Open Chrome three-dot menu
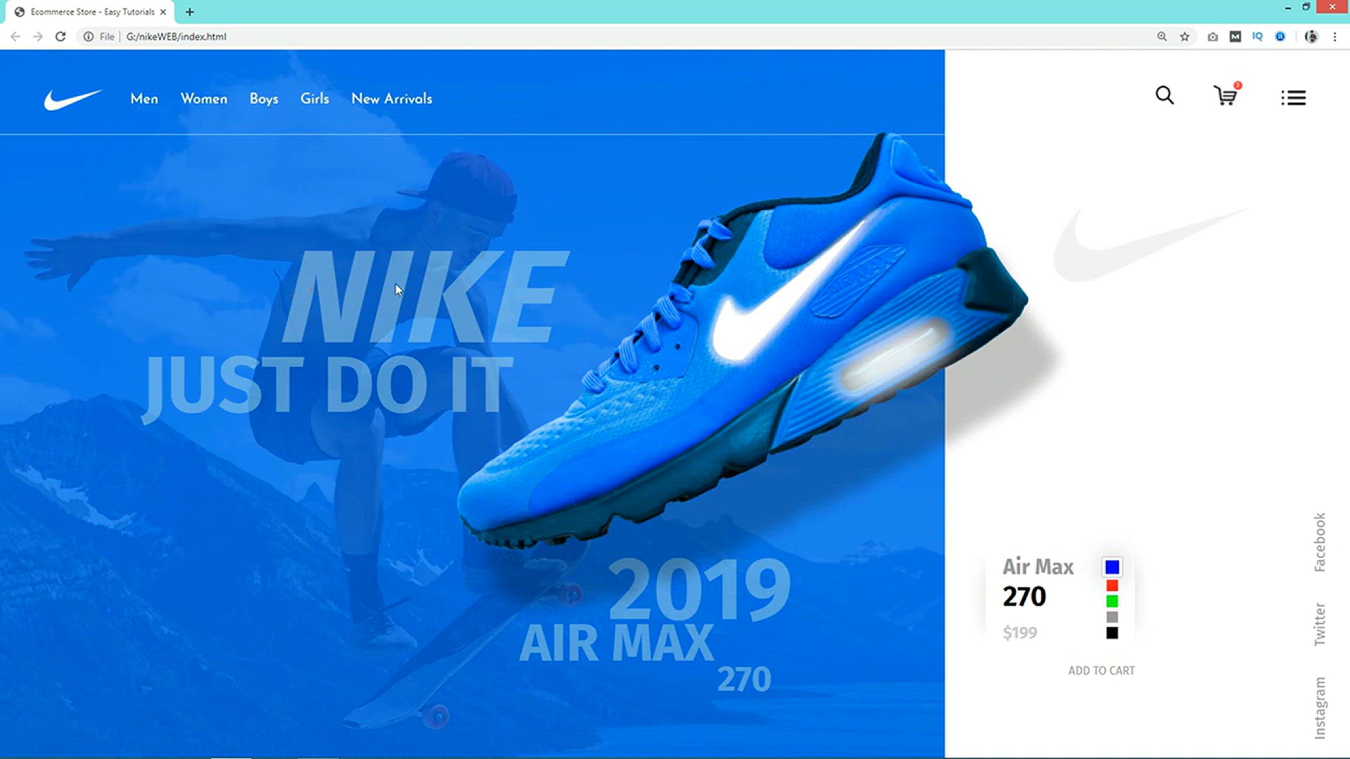 pyautogui.click(x=1335, y=37)
